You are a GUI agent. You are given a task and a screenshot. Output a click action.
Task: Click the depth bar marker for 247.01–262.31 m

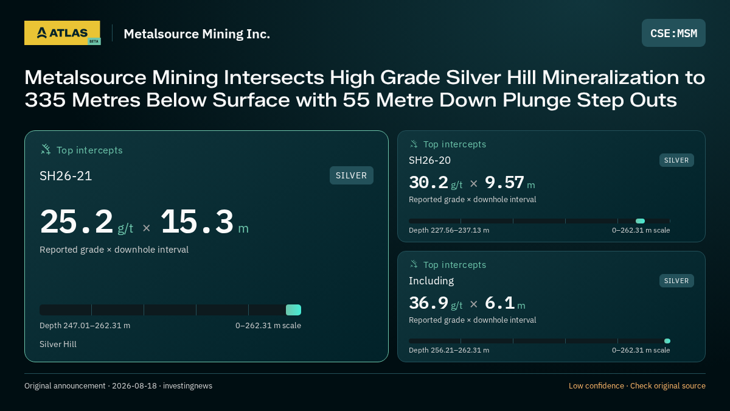[293, 310]
